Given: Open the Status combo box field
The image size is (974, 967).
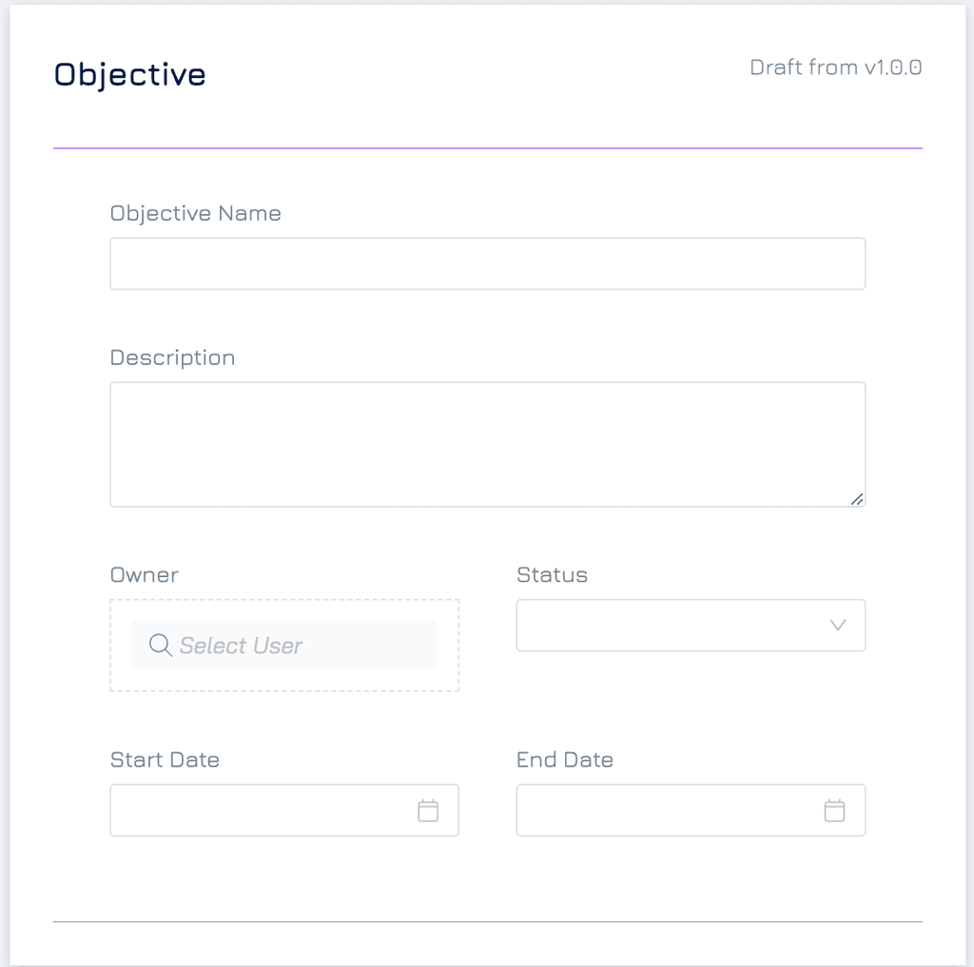Looking at the screenshot, I should pyautogui.click(x=691, y=626).
